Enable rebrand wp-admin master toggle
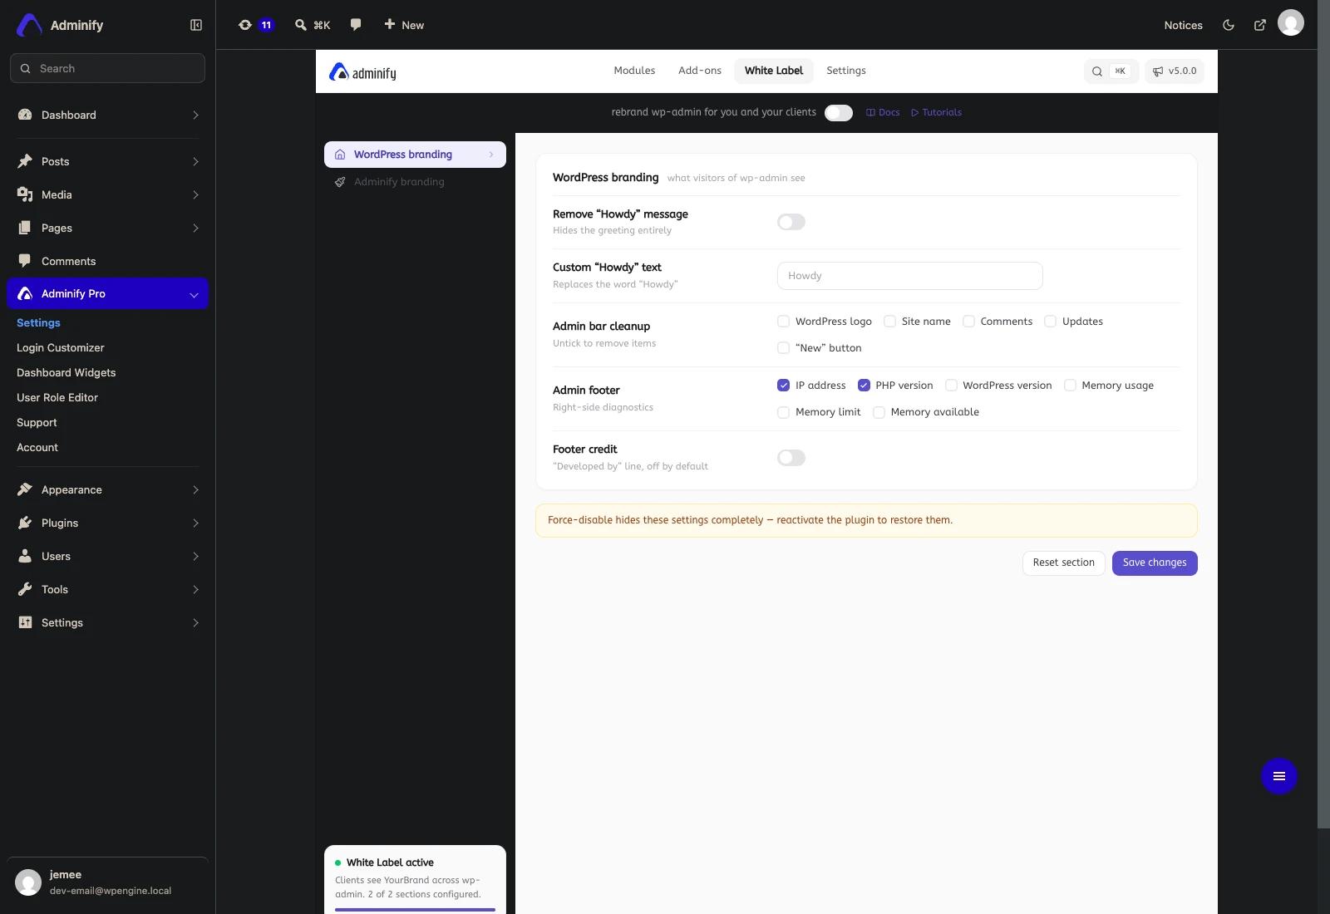This screenshot has height=914, width=1330. [839, 113]
